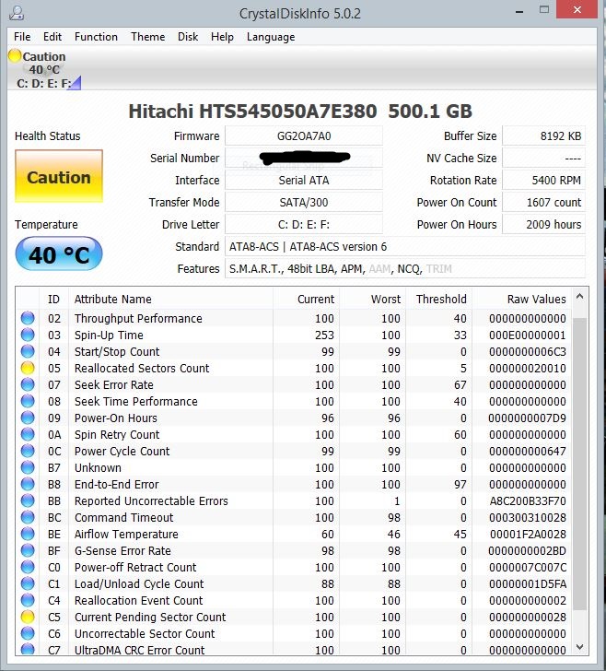Click the blue status orb for Seek Error Rate
Viewport: 606px width, 671px height.
pyautogui.click(x=28, y=384)
